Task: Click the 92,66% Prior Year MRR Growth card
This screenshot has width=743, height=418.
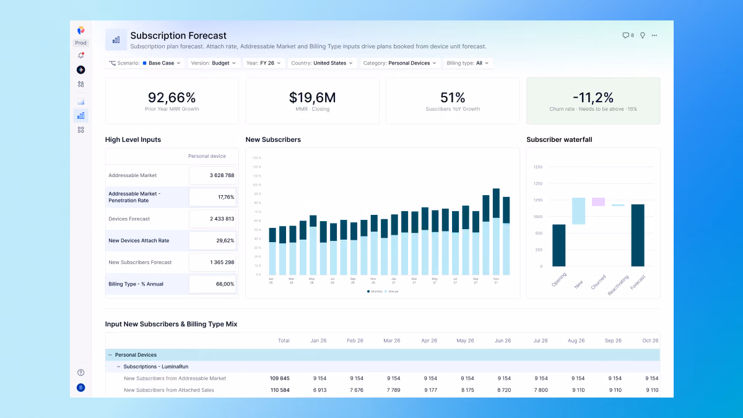Action: [x=172, y=101]
